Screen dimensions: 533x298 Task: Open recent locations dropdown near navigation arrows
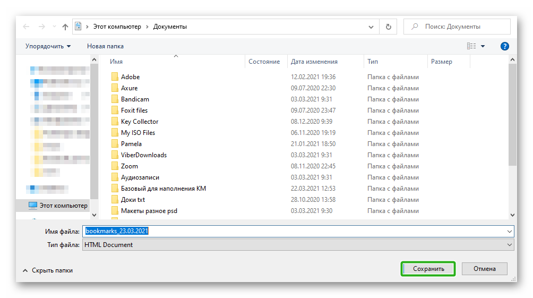(x=54, y=27)
